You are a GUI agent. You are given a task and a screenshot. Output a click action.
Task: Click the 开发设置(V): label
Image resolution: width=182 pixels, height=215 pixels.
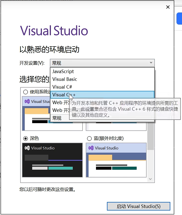pyautogui.click(x=32, y=63)
